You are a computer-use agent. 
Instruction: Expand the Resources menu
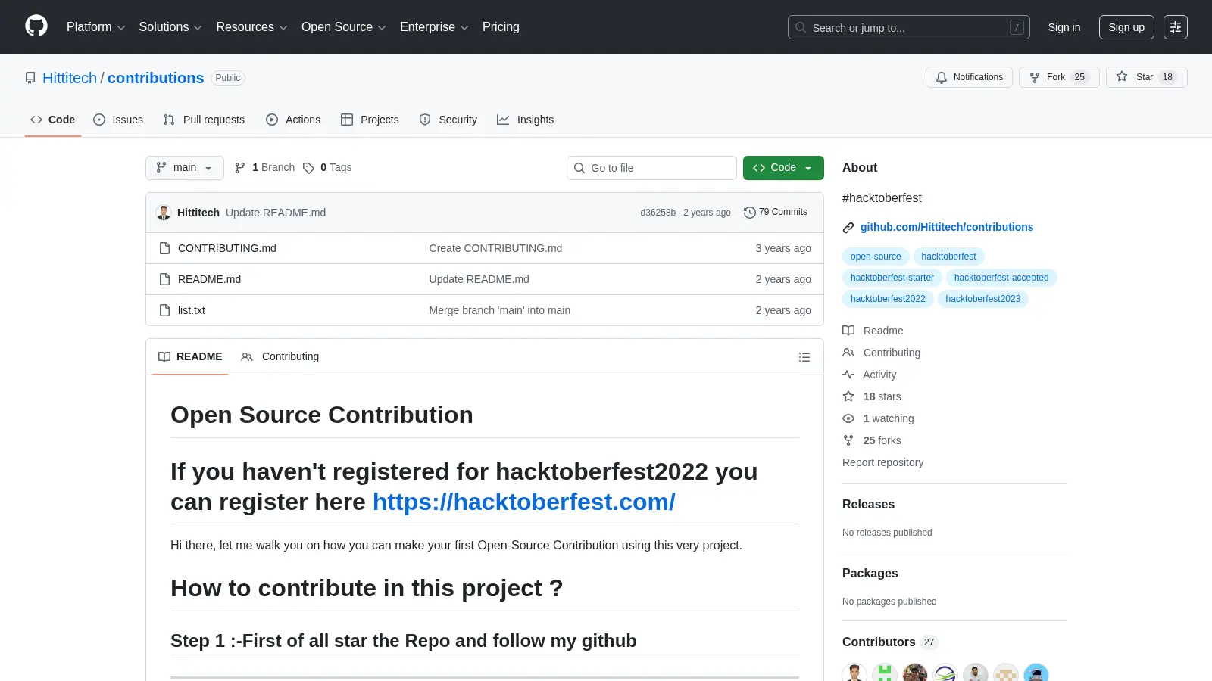pyautogui.click(x=251, y=27)
